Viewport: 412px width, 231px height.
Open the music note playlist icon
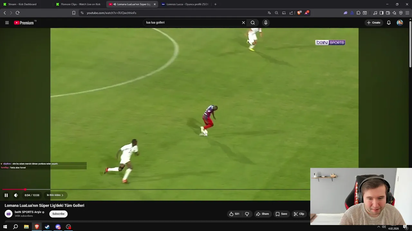coord(375,13)
